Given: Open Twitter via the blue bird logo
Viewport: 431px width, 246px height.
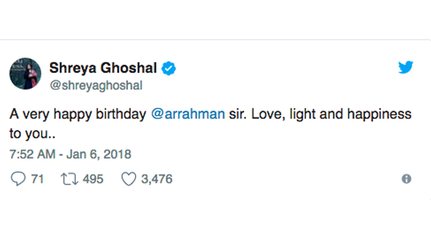Looking at the screenshot, I should (x=405, y=68).
